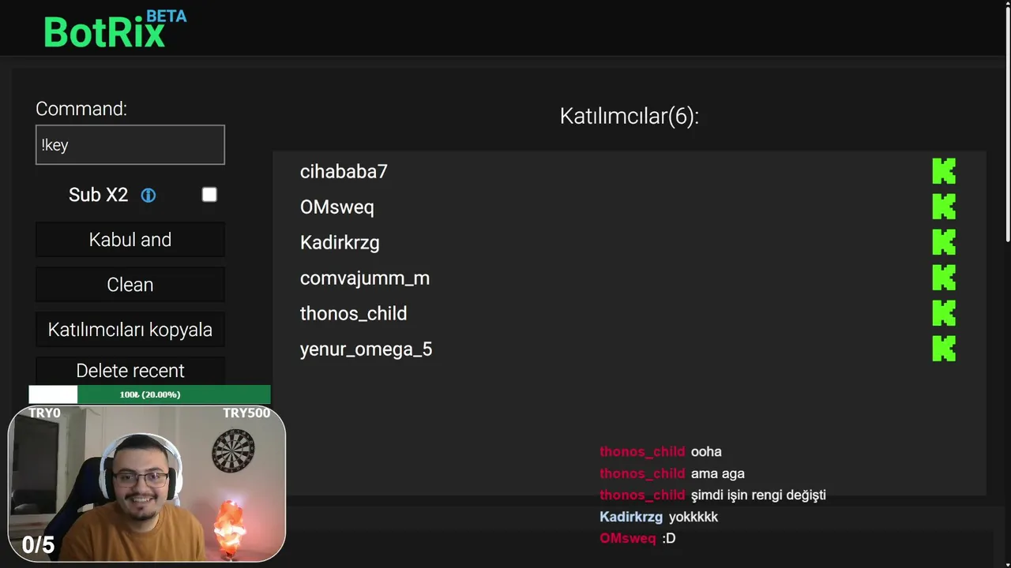Click the green 100₺ donation progress bar
The image size is (1011, 568).
(x=150, y=394)
